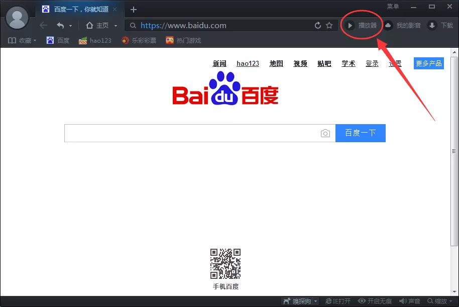Expand the 嗅探狗 dropdown arrow

[x=315, y=301]
